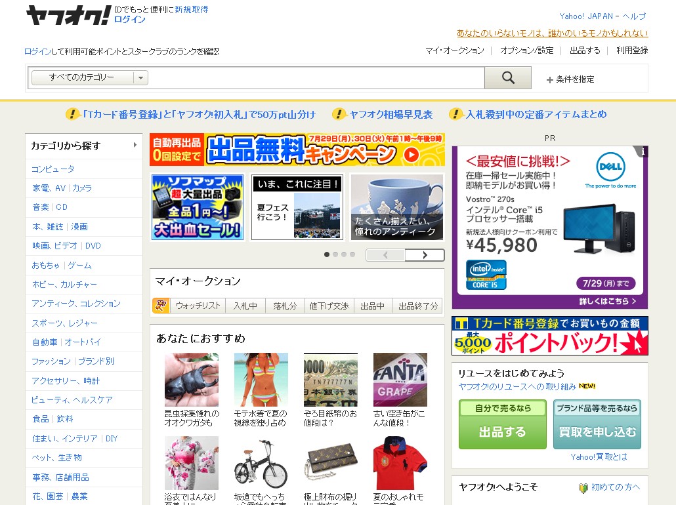Open the 自動車 category
Screen dimensions: 676x505
(45, 342)
